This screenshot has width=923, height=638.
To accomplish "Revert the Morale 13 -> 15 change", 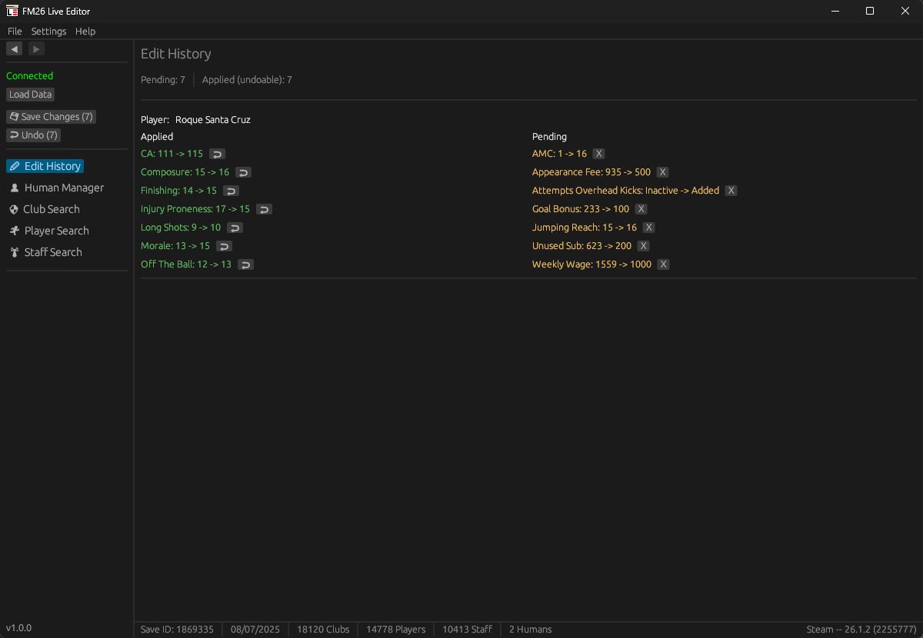I will pyautogui.click(x=224, y=246).
